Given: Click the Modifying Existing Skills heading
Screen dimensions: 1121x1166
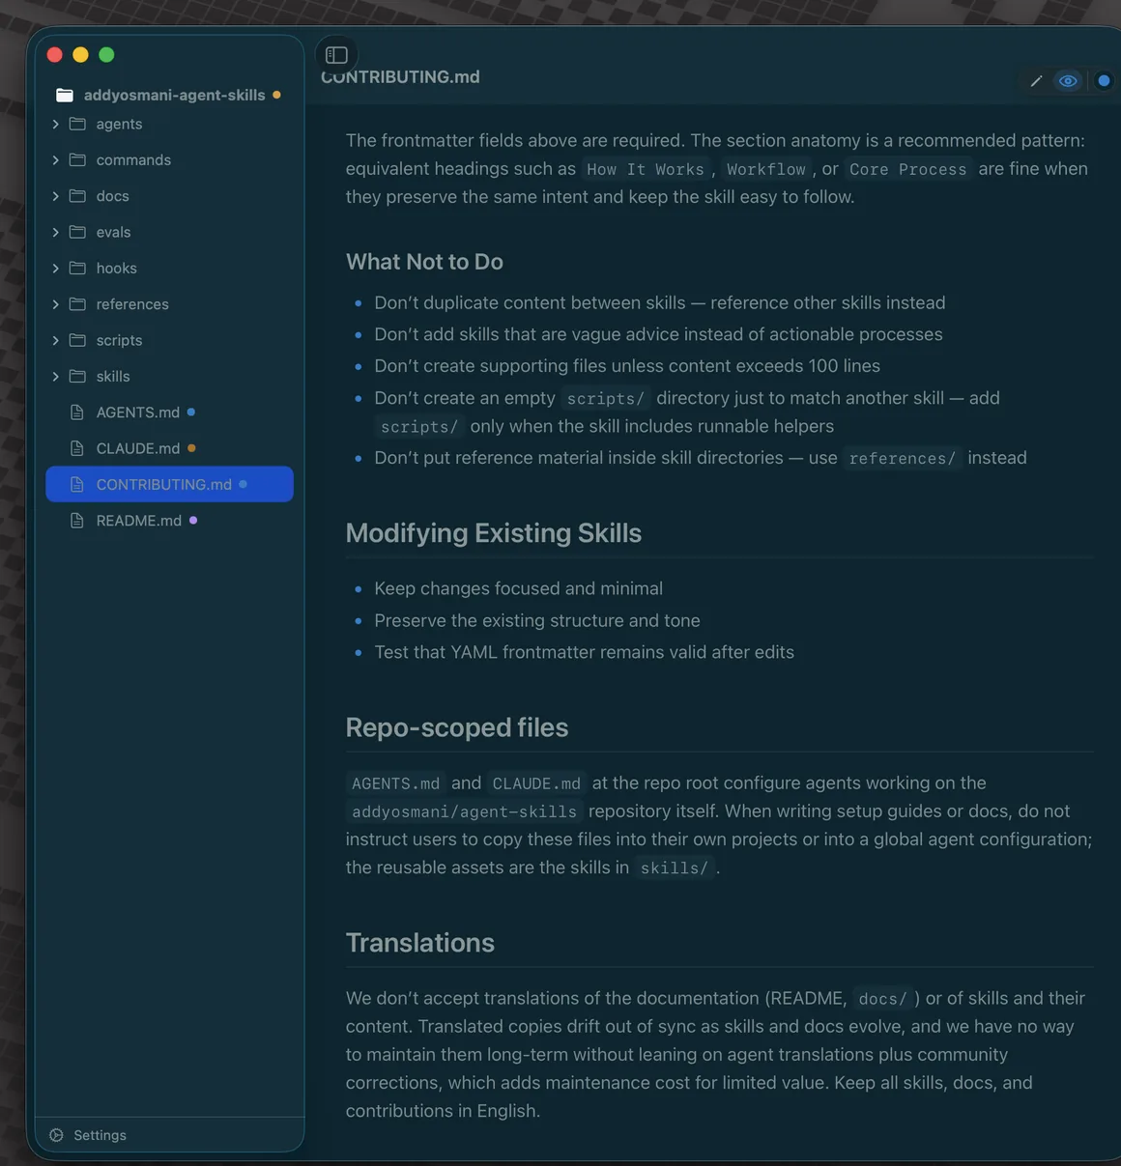Looking at the screenshot, I should point(494,533).
